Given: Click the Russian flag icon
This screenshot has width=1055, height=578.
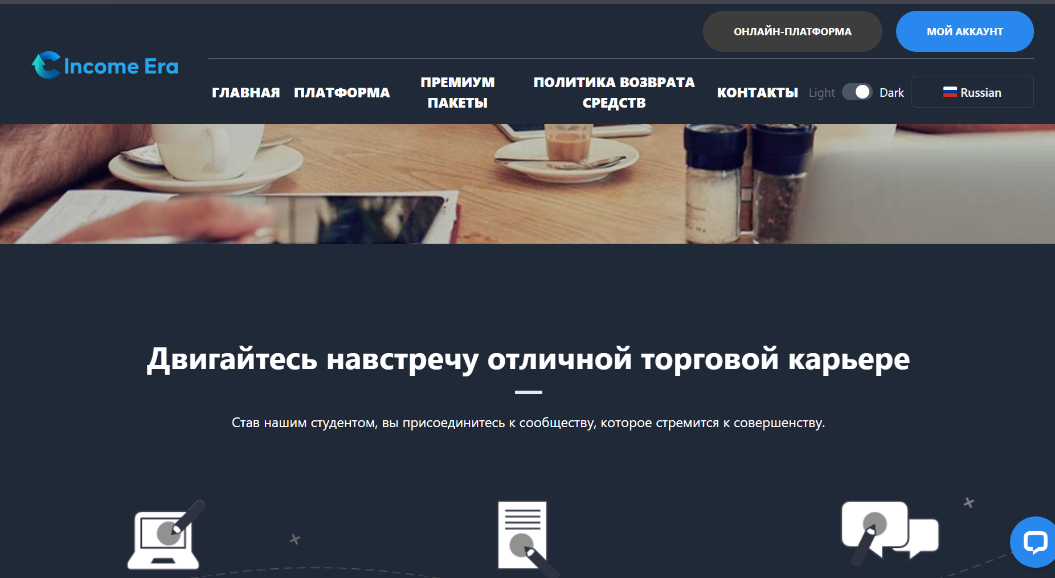Looking at the screenshot, I should point(950,92).
